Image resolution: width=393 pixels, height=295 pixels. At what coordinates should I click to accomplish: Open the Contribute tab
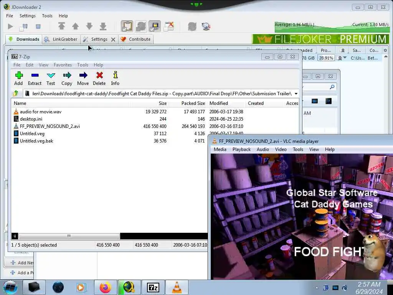tap(135, 39)
